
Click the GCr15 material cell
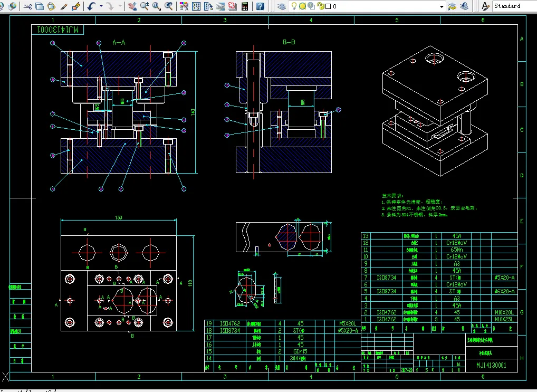[300, 351]
